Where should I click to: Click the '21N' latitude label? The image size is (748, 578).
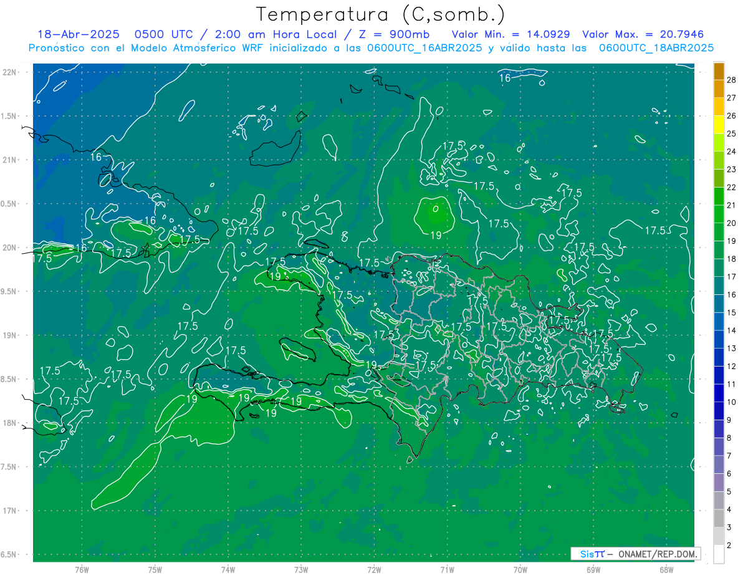click(9, 160)
